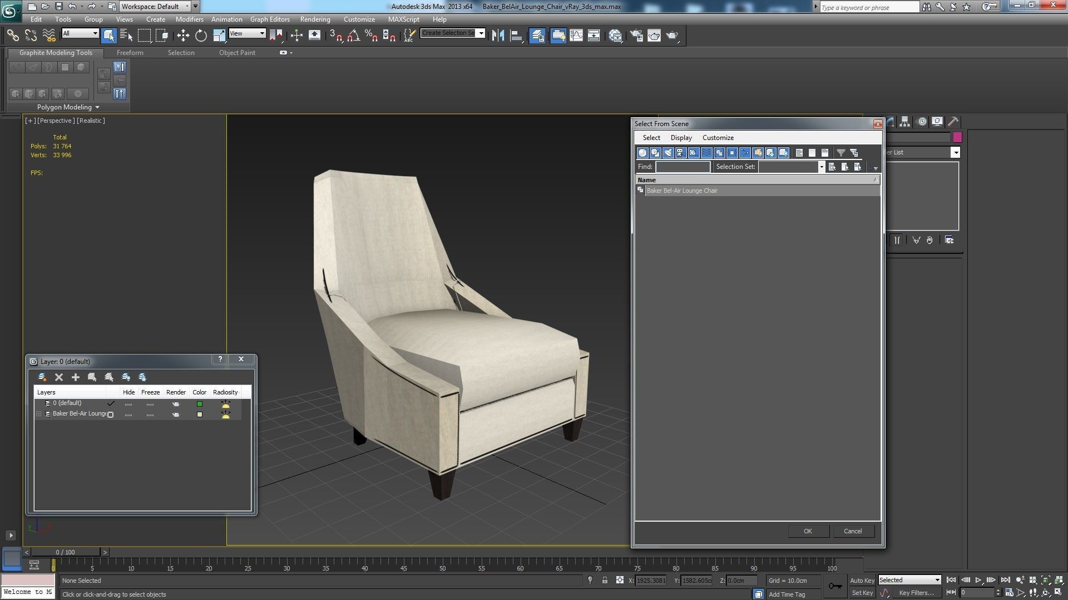Viewport: 1068px width, 600px height.
Task: Choose the Select and Rotate tool
Action: 201,36
